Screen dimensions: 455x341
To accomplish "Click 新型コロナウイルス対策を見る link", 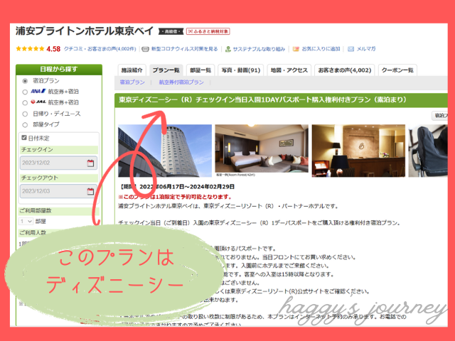I will point(185,49).
